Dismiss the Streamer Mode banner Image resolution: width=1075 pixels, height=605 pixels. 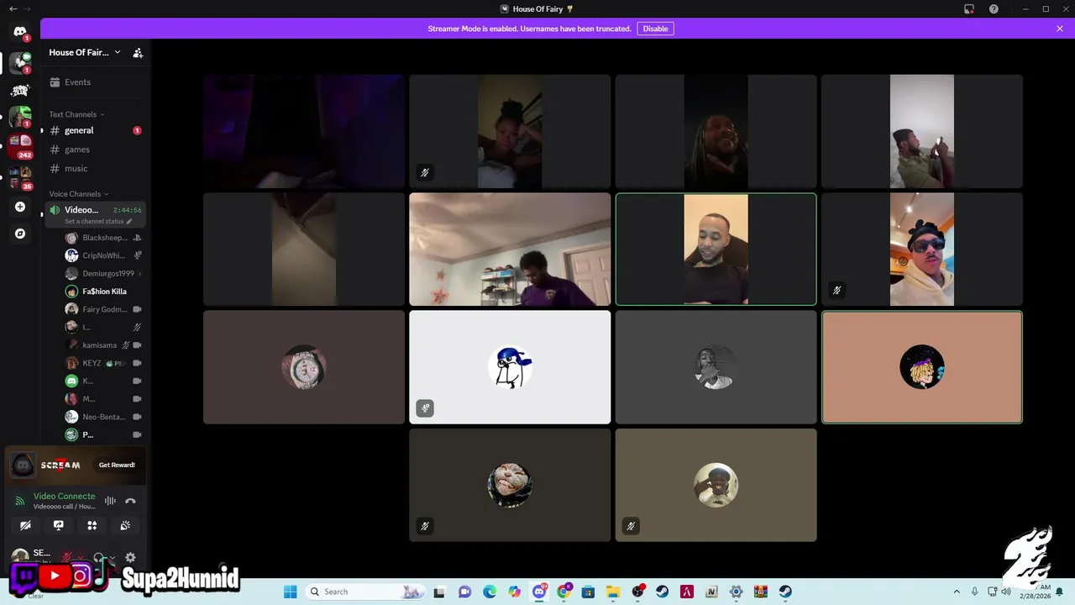(x=1060, y=29)
